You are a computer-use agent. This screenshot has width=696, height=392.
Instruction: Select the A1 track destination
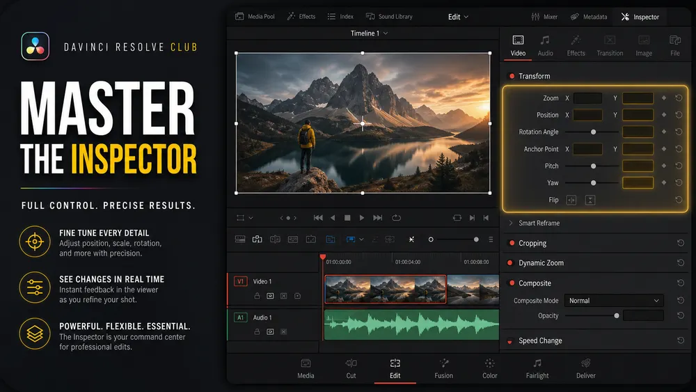240,317
